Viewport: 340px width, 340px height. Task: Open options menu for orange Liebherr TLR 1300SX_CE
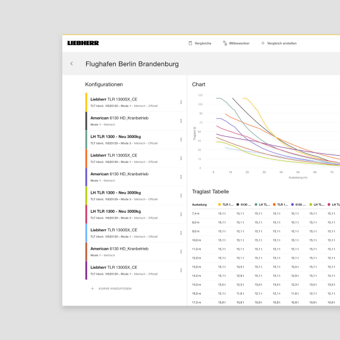(x=181, y=158)
